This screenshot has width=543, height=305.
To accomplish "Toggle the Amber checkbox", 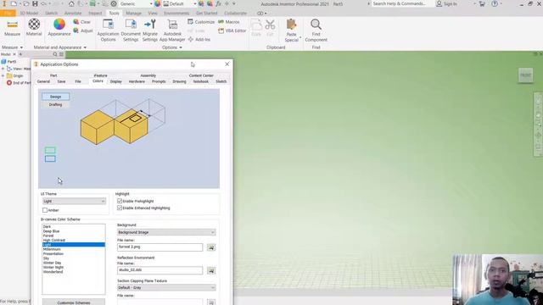I will [45, 210].
